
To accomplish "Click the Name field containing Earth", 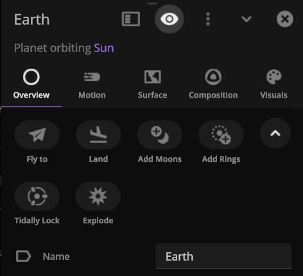I will point(223,256).
